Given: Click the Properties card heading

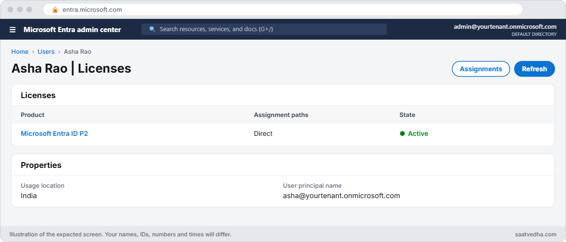Looking at the screenshot, I should click(x=41, y=165).
